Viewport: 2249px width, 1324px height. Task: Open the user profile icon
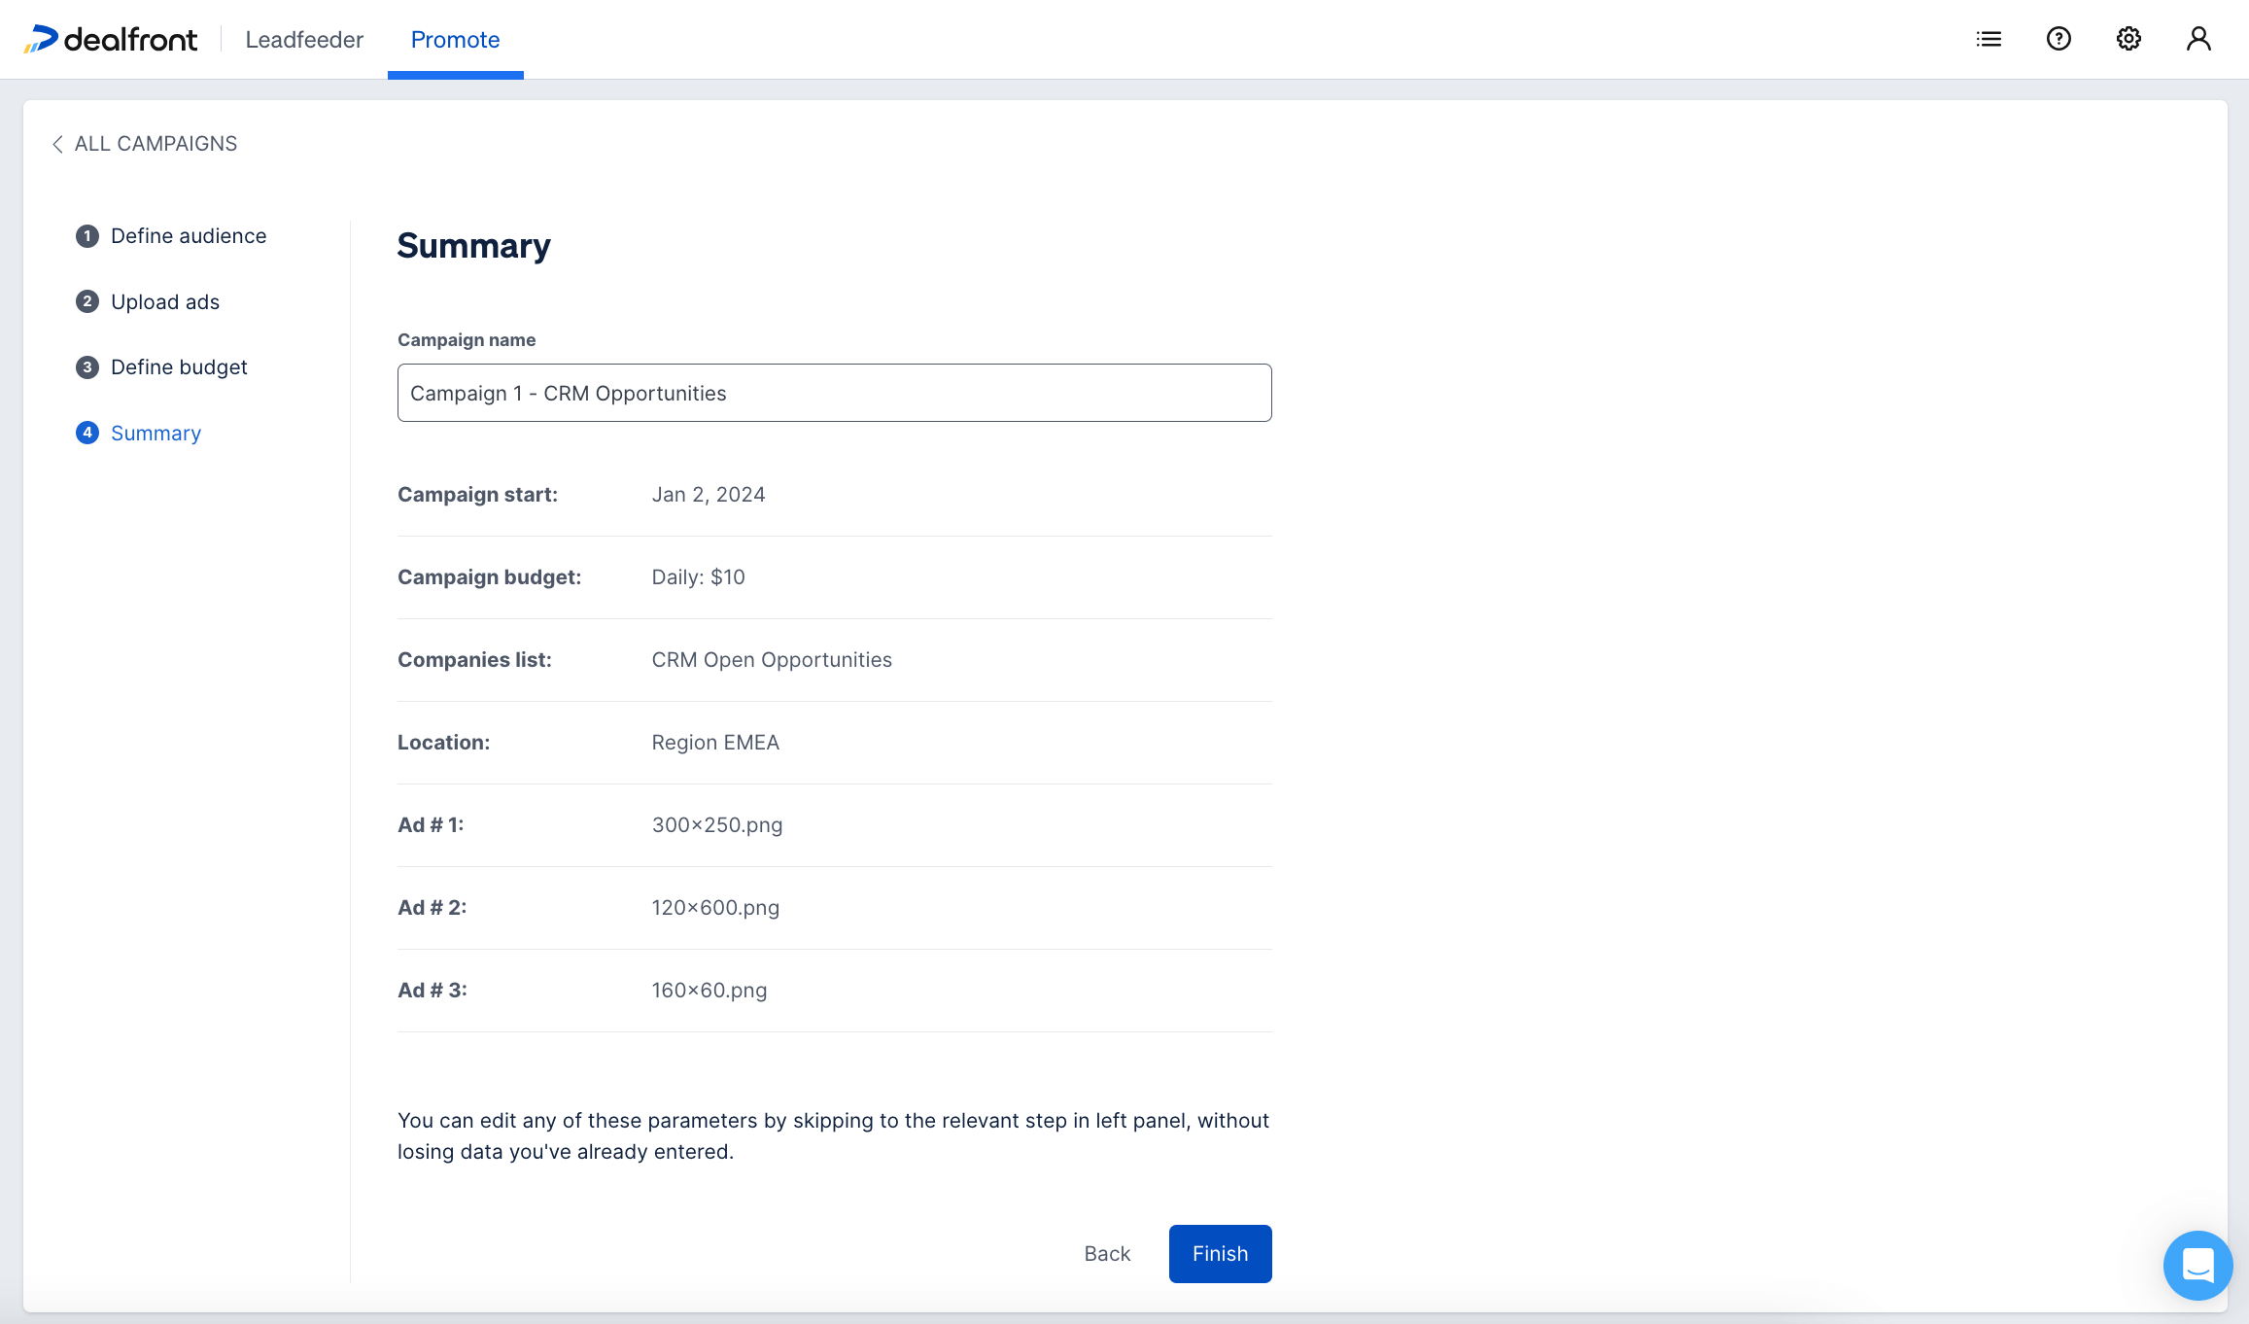click(x=2198, y=39)
